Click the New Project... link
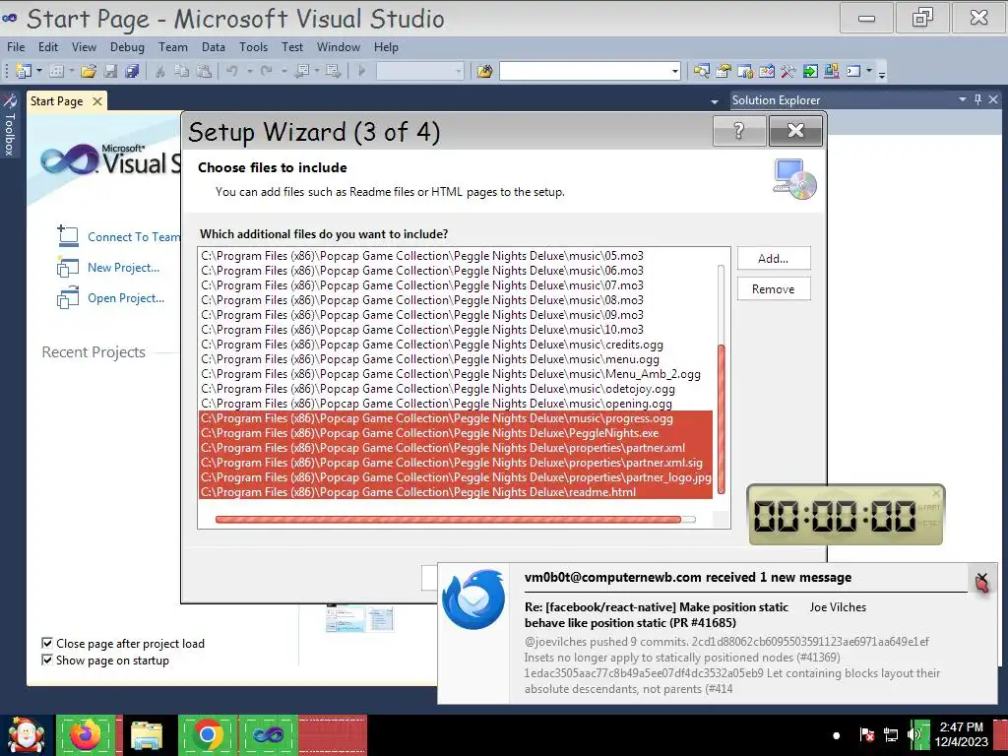This screenshot has width=1008, height=756. click(x=123, y=268)
